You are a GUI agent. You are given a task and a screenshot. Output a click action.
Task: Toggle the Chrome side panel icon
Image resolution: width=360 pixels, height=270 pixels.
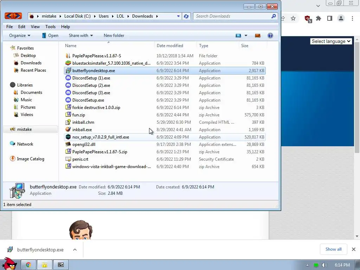330,18
